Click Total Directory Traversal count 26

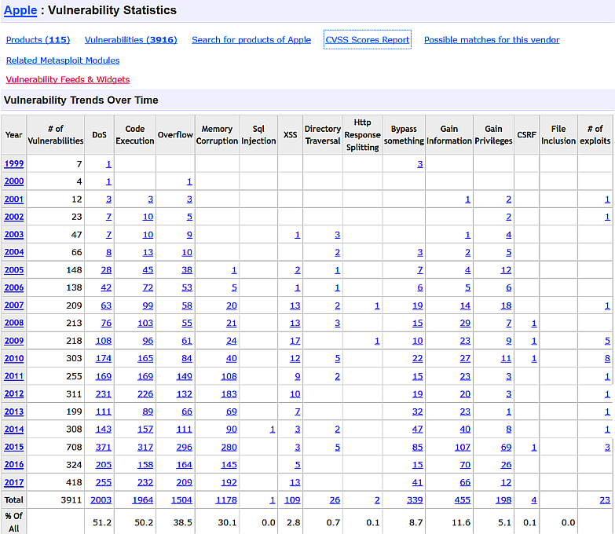(335, 500)
